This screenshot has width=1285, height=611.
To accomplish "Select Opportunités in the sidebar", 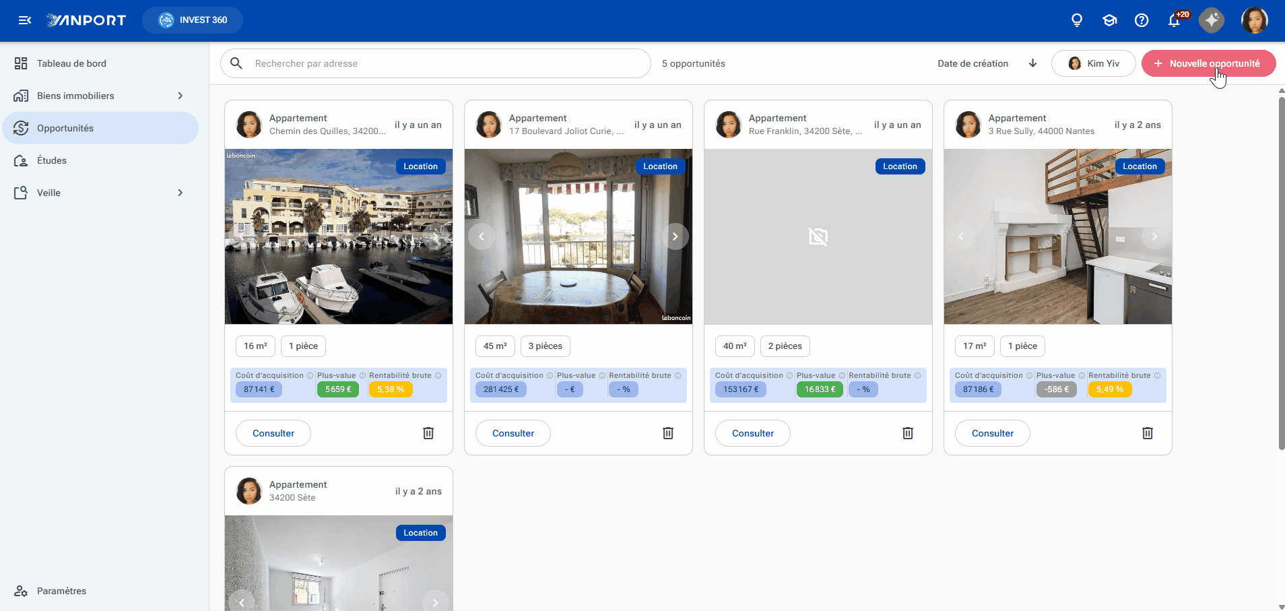I will pos(101,128).
